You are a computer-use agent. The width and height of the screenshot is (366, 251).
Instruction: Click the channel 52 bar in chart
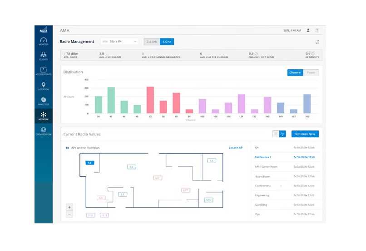150,100
